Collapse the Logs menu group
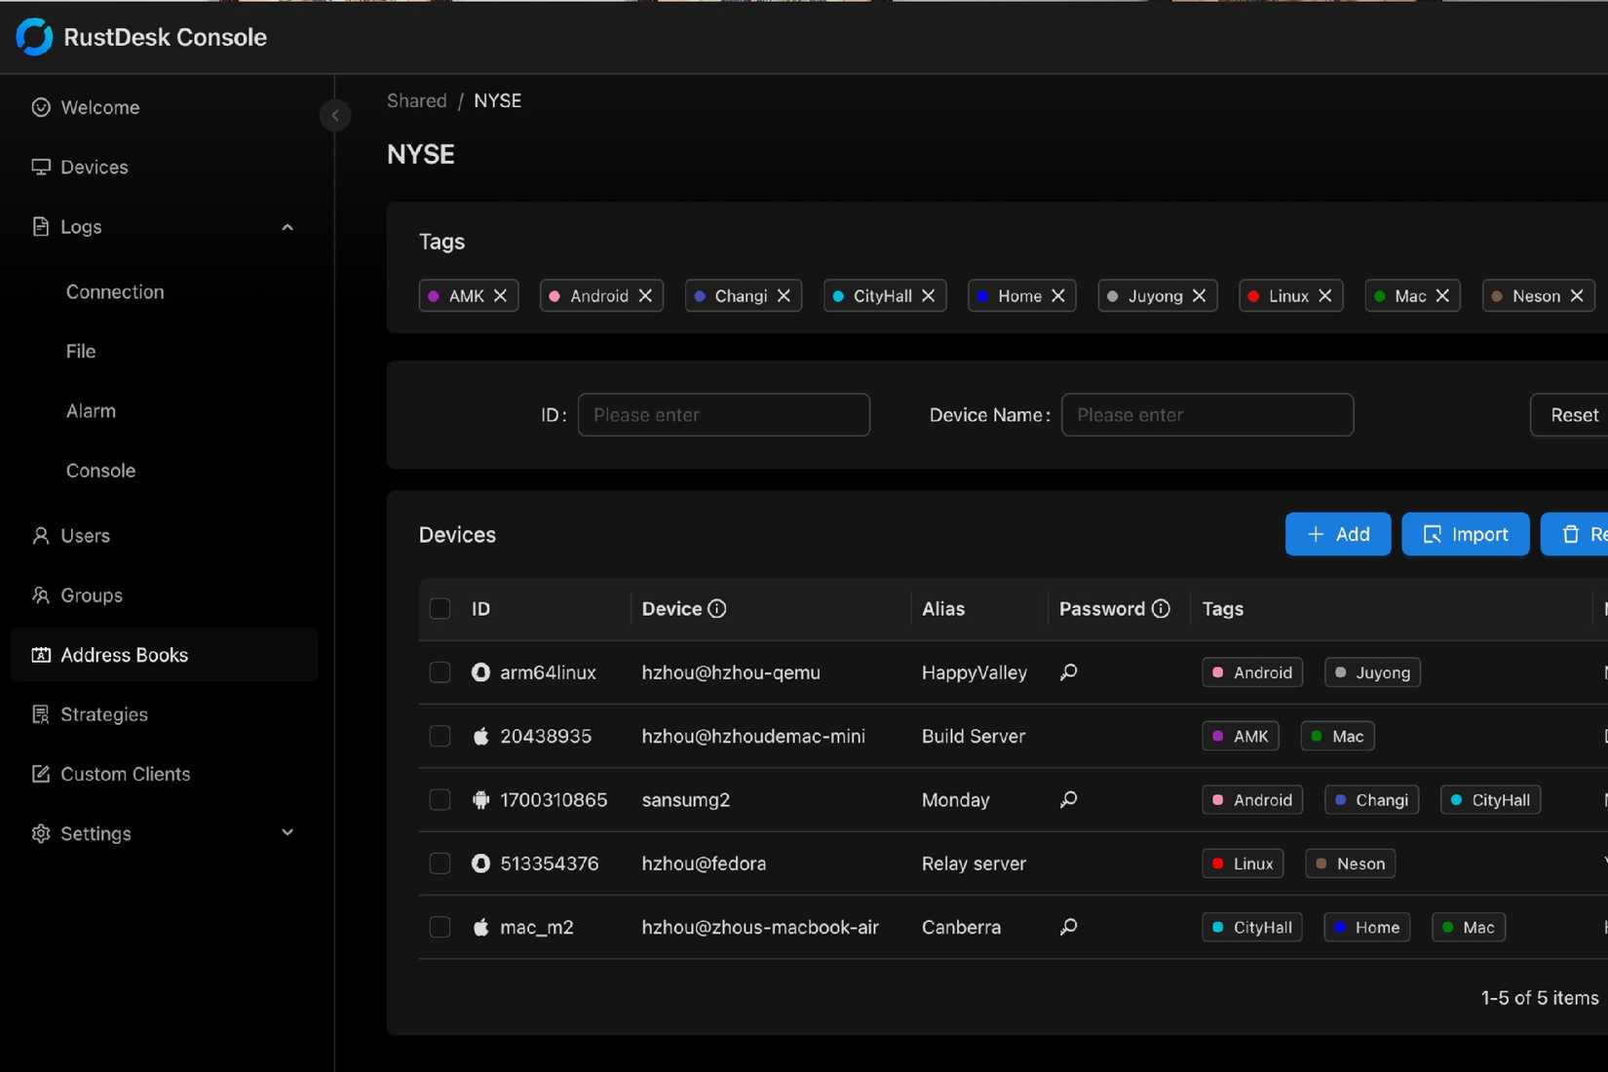The height and width of the screenshot is (1072, 1608). 287,226
